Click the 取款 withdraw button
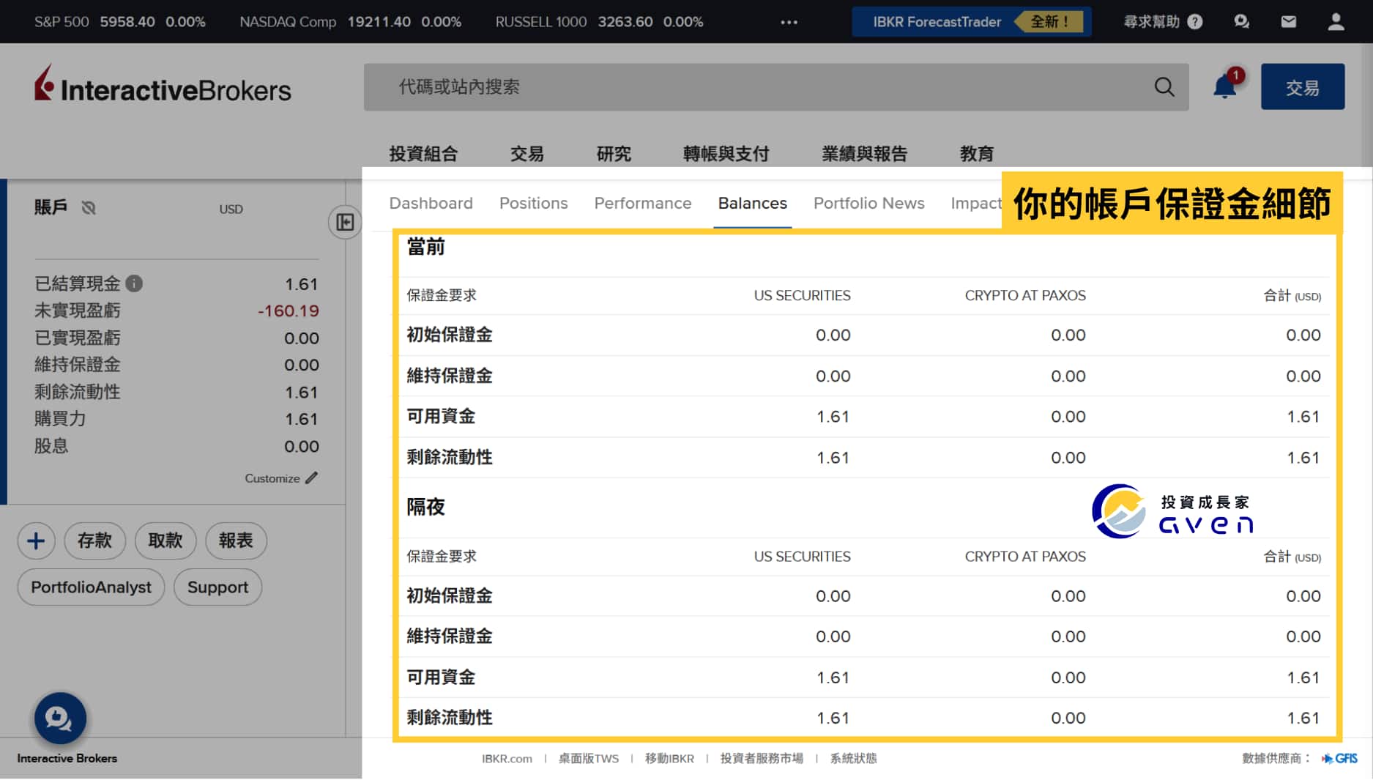1373x780 pixels. pyautogui.click(x=165, y=541)
